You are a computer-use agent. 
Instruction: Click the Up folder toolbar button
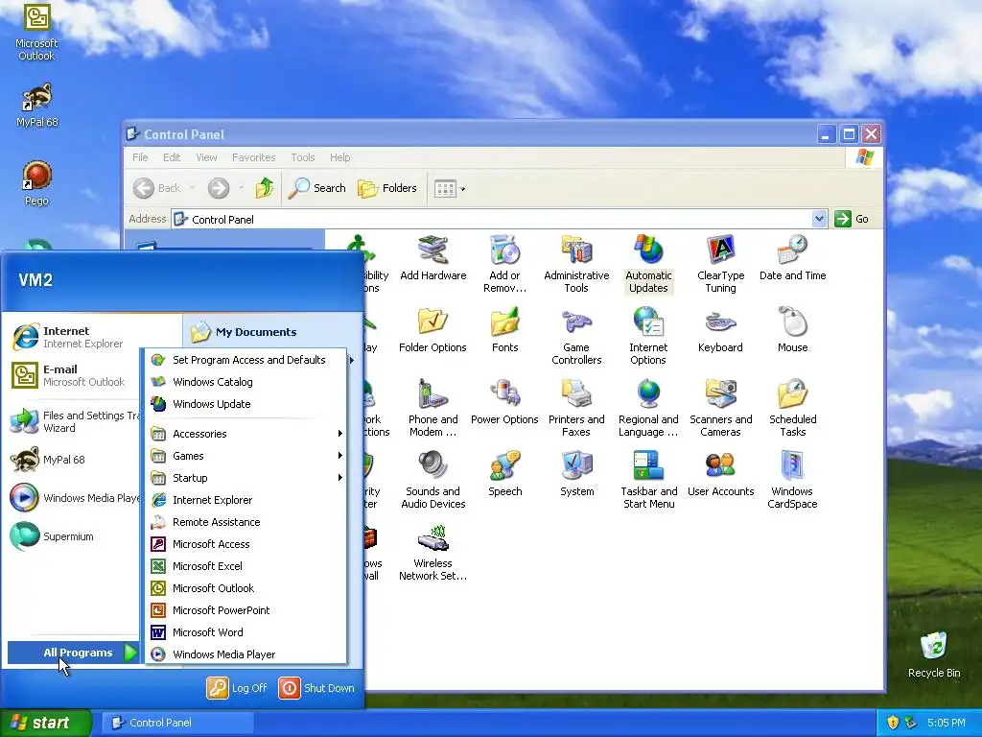(x=265, y=188)
